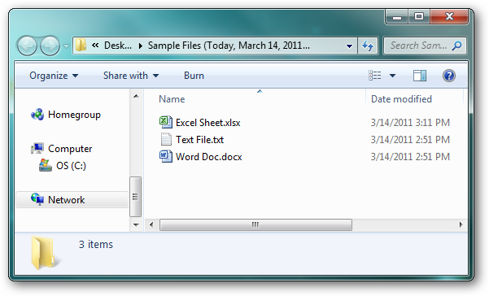Click the 3 items status text
This screenshot has height=296, width=489.
click(x=96, y=244)
